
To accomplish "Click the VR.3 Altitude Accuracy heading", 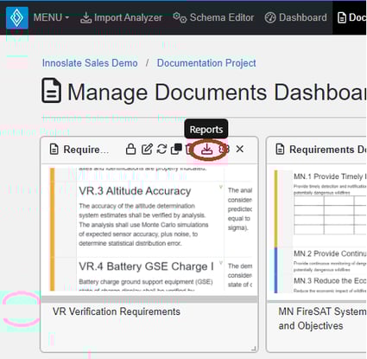I will 135,191.
